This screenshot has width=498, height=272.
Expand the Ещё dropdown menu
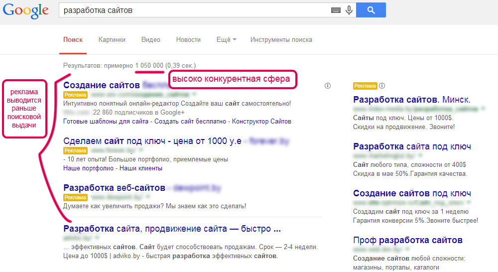tap(227, 40)
